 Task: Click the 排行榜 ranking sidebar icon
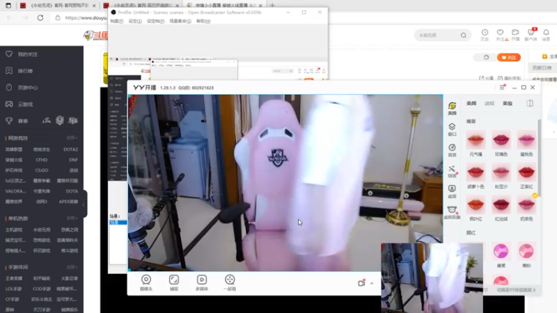[x=9, y=71]
